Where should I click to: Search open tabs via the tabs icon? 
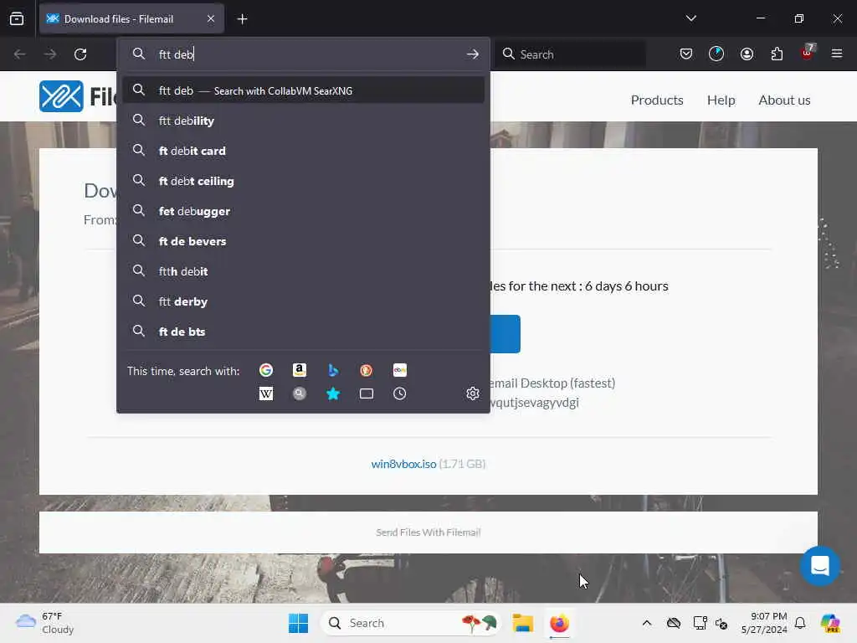pos(367,394)
